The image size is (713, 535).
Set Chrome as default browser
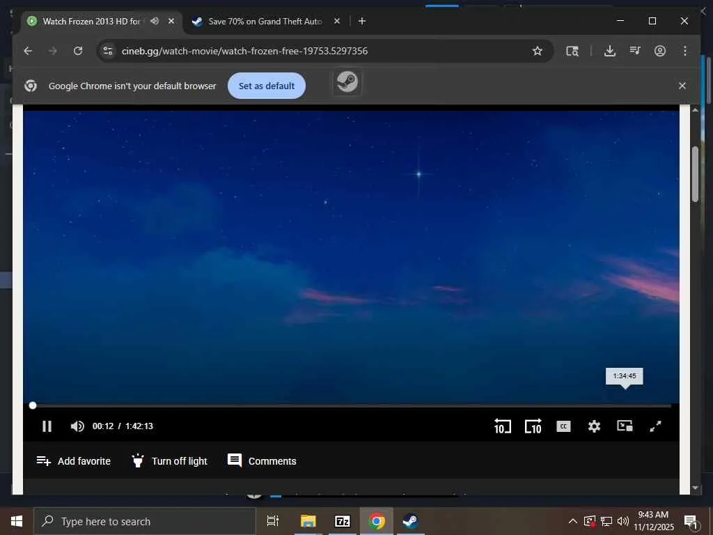click(267, 86)
